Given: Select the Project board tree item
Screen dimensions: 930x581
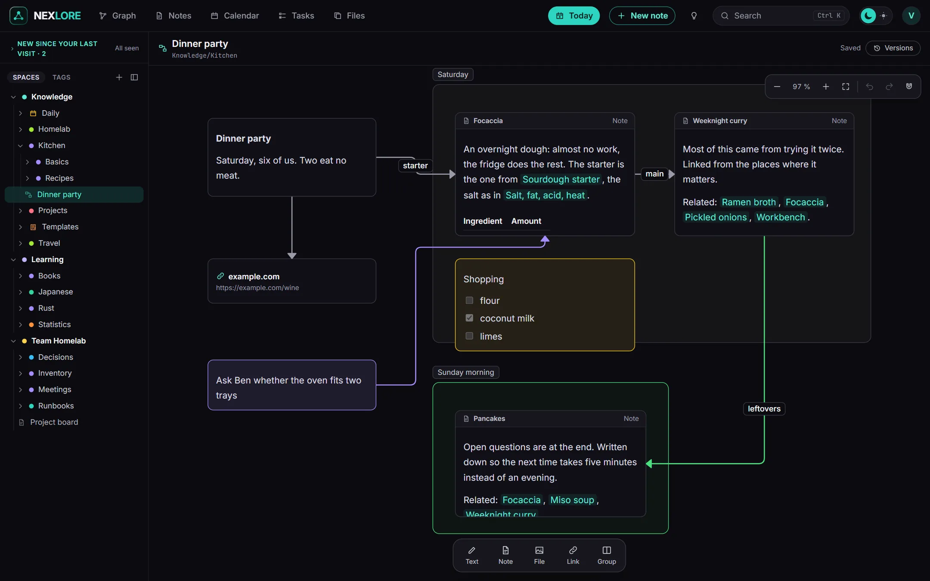Looking at the screenshot, I should (x=54, y=422).
